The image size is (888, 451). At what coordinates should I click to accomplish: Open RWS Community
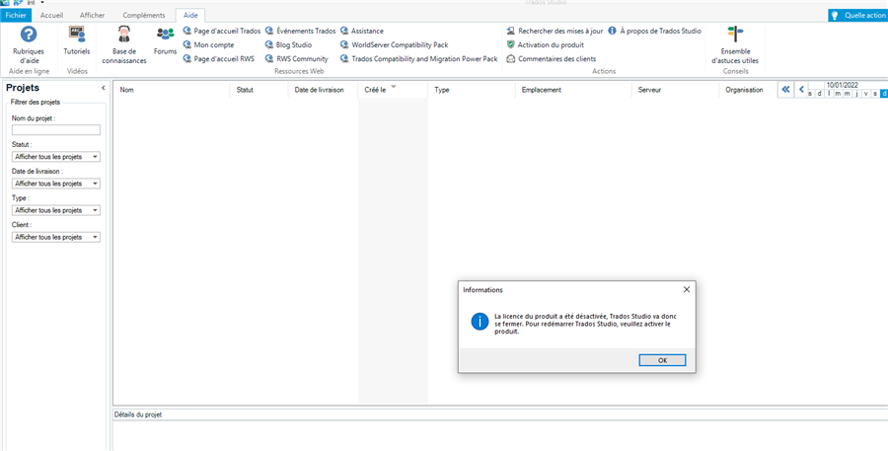[x=296, y=59]
